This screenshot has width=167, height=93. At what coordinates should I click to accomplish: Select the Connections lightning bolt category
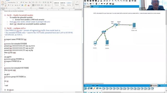(94, 88)
